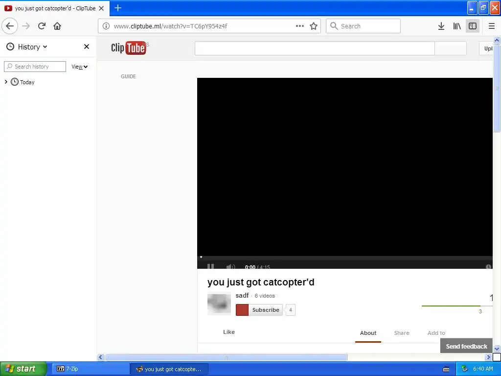
Task: Open the View sorting dropdown
Action: [x=79, y=67]
